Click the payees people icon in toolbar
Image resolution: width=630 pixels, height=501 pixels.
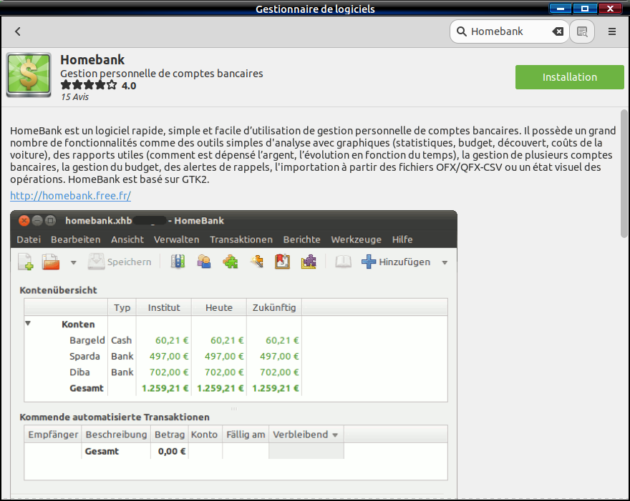point(204,262)
